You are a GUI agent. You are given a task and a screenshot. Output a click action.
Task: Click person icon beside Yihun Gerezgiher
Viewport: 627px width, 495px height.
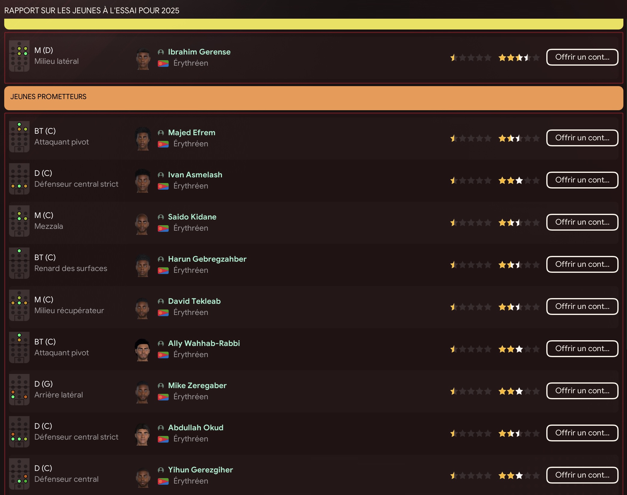161,470
